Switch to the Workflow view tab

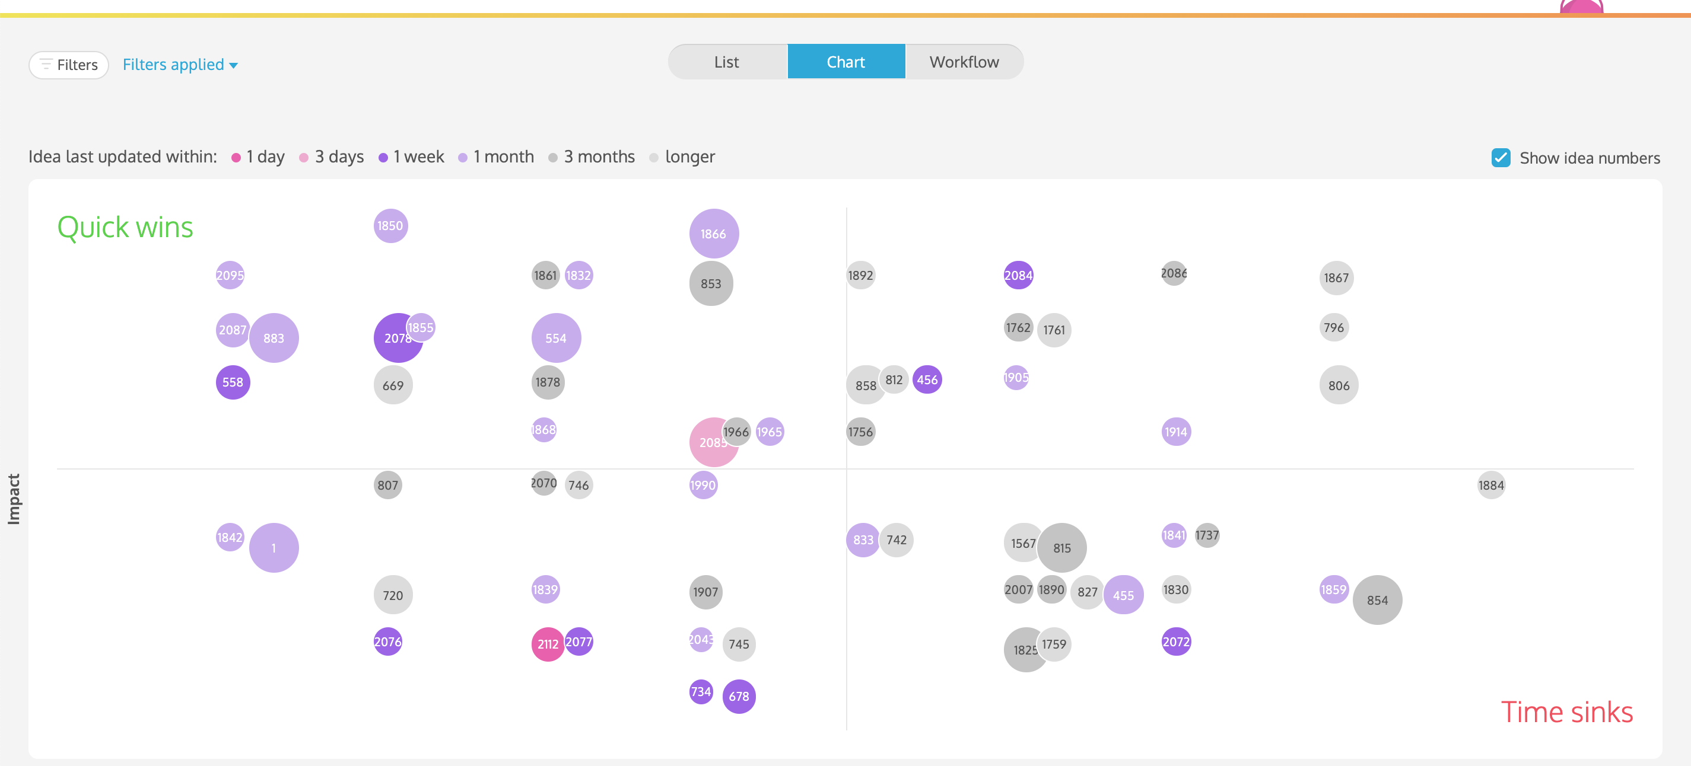[x=964, y=61]
